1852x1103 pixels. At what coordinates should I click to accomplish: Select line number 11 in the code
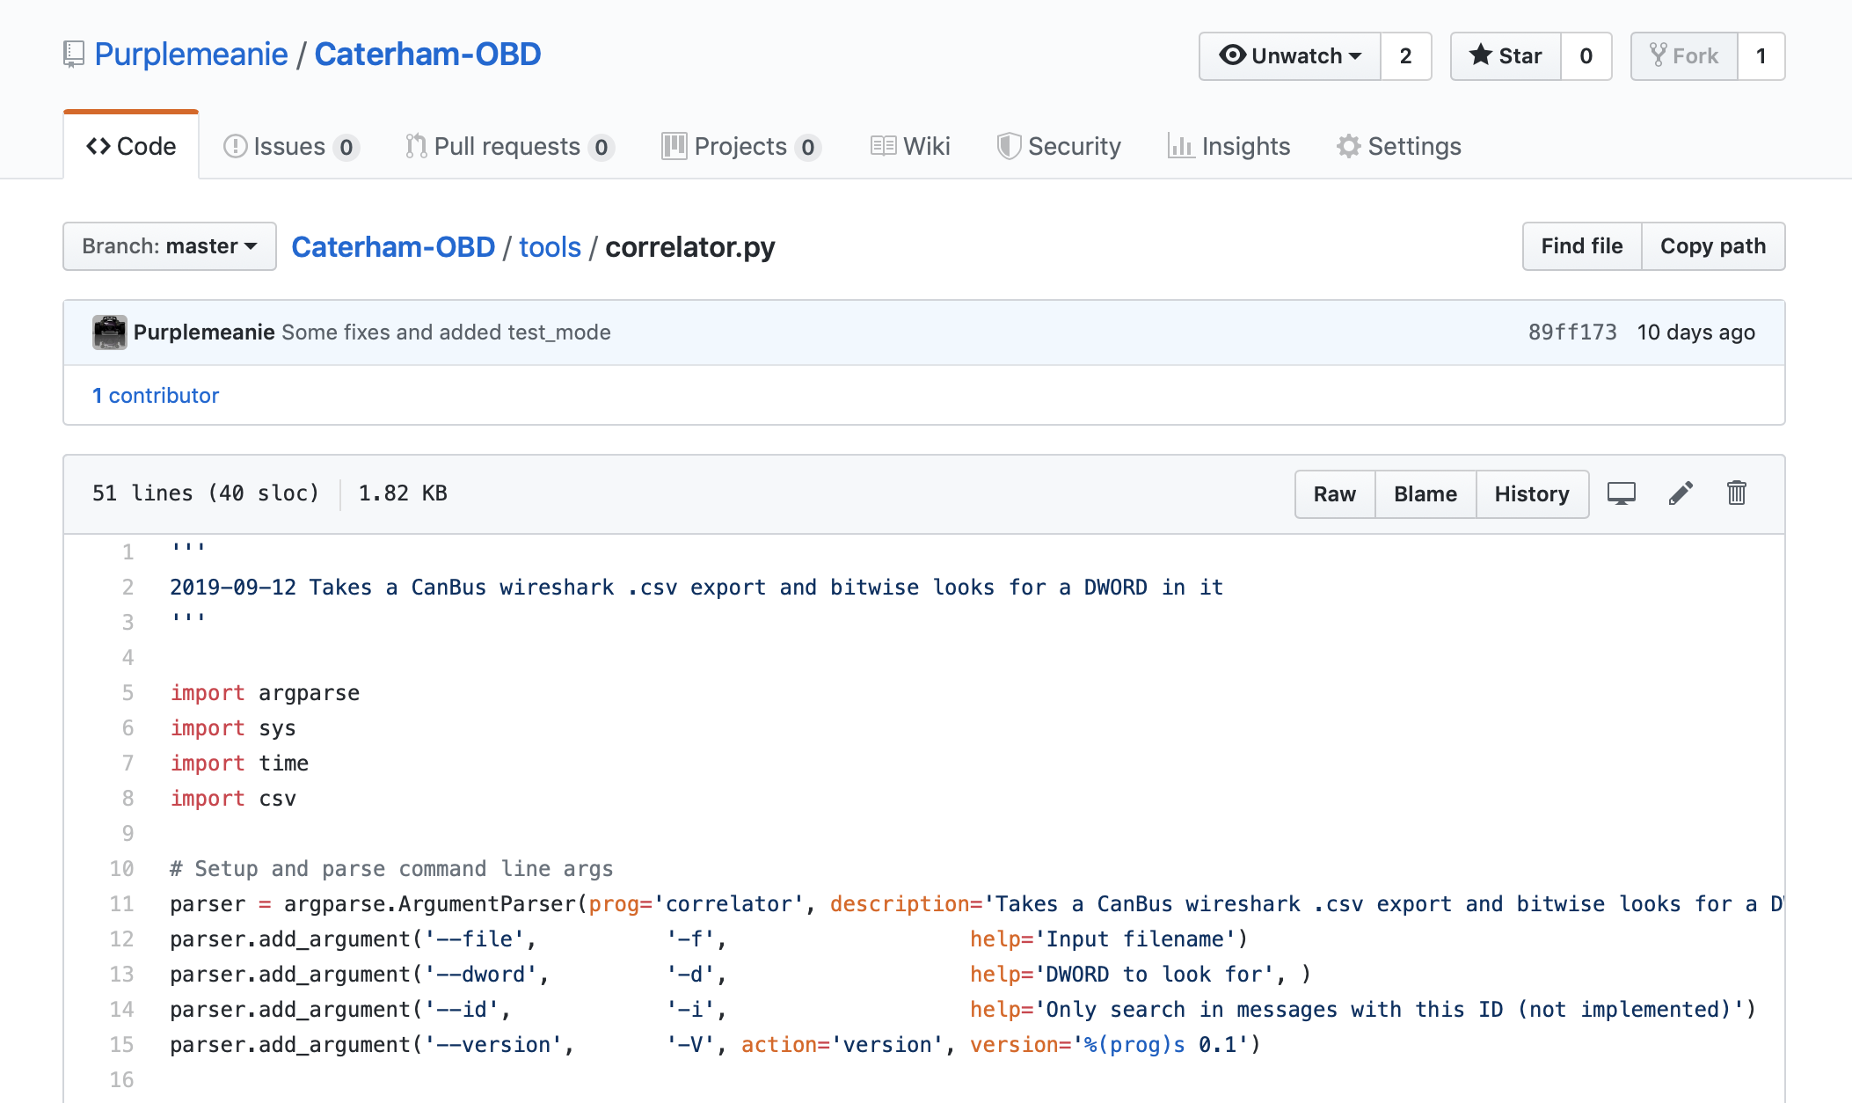[x=122, y=904]
